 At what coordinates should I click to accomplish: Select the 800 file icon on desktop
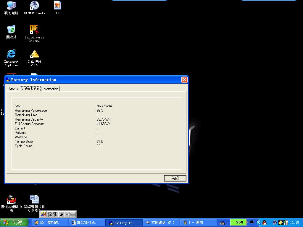click(57, 6)
